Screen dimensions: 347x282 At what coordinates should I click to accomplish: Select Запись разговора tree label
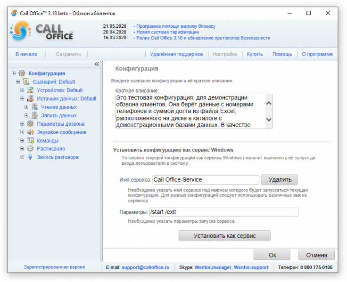click(x=58, y=157)
